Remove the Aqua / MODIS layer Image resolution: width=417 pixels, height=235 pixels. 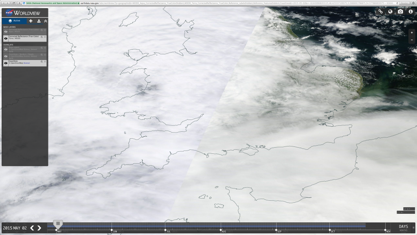(45, 30)
